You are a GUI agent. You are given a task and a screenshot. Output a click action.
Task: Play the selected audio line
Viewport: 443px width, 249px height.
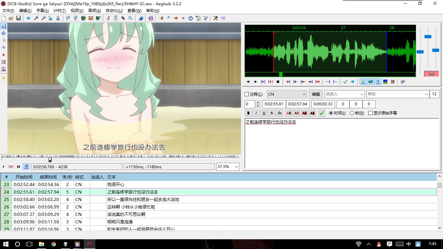(270, 82)
